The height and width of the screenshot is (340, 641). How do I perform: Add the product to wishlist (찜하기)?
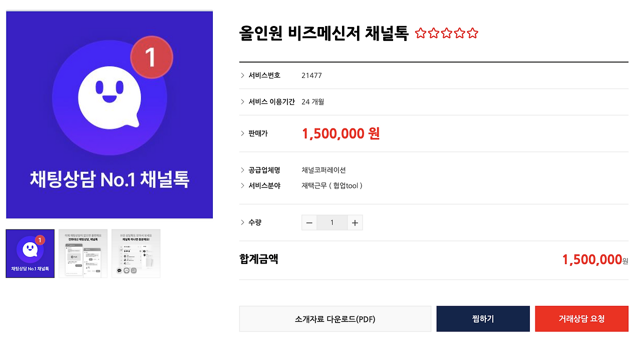(x=483, y=319)
